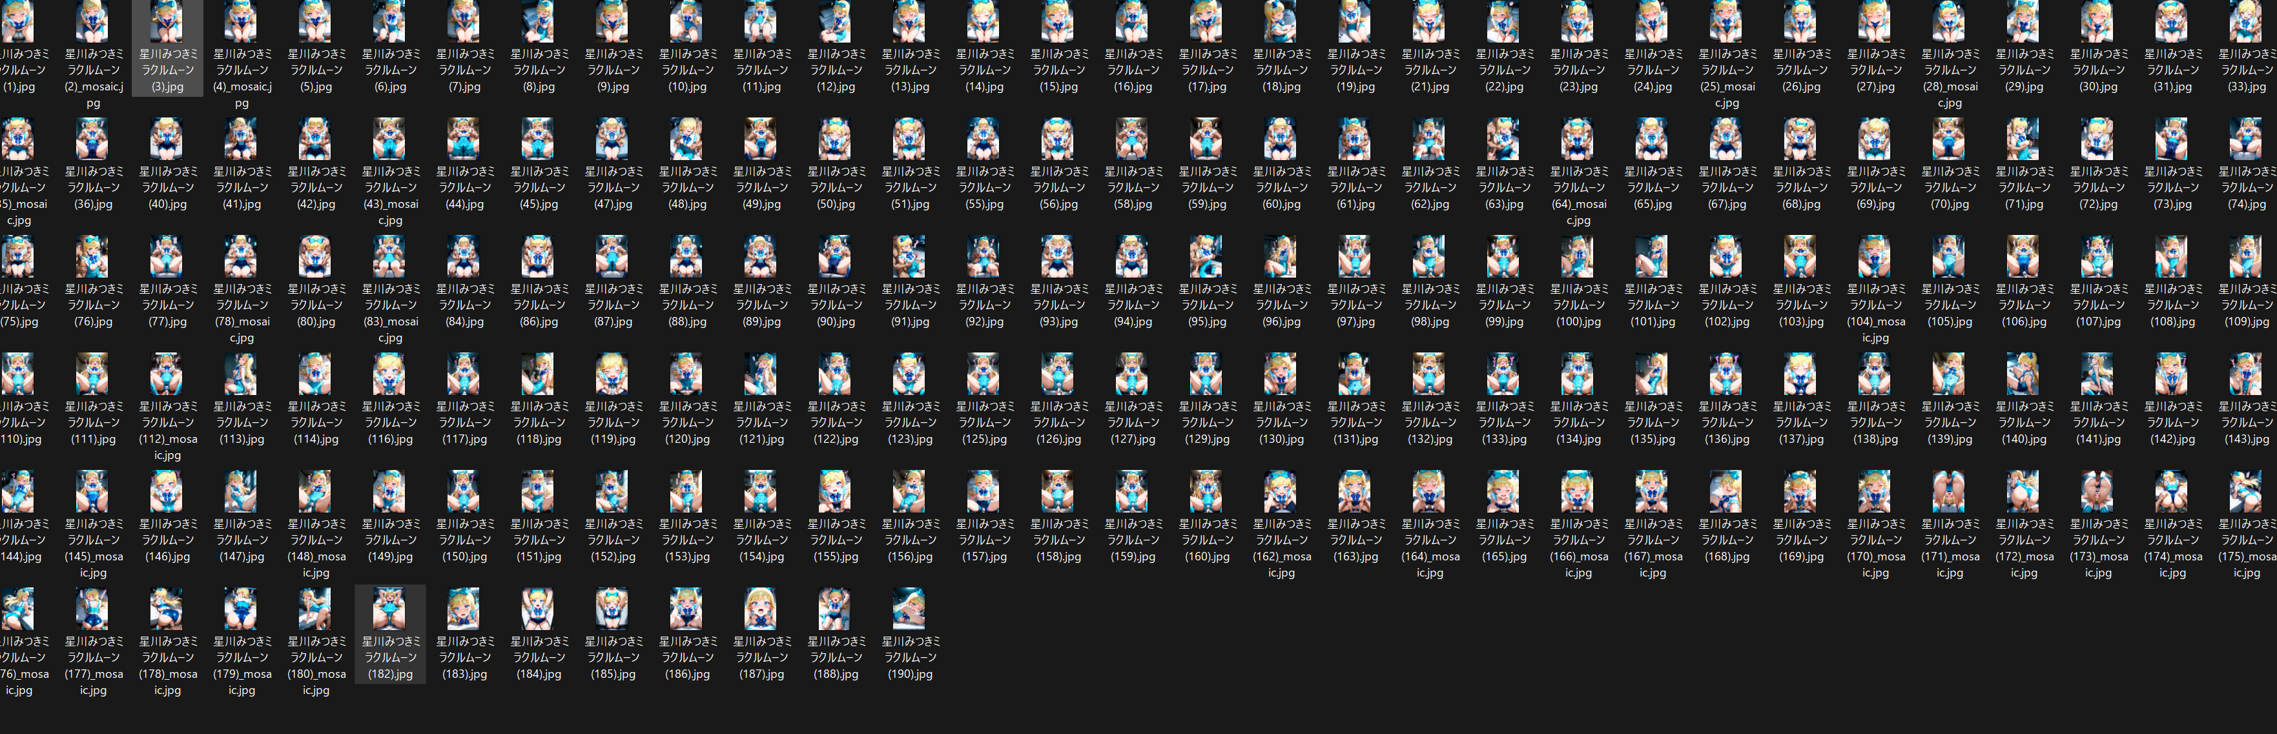Image resolution: width=2277 pixels, height=734 pixels.
Task: Select the name text ending (50).jpg
Action: tap(836, 188)
